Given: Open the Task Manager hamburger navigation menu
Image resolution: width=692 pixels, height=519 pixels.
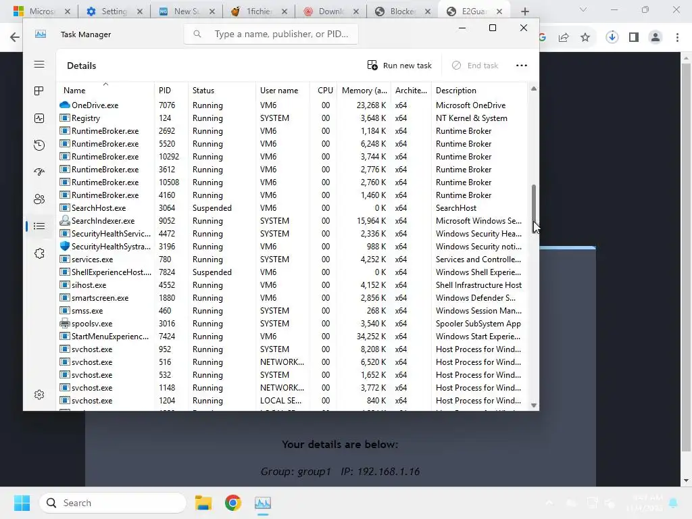Looking at the screenshot, I should (39, 64).
